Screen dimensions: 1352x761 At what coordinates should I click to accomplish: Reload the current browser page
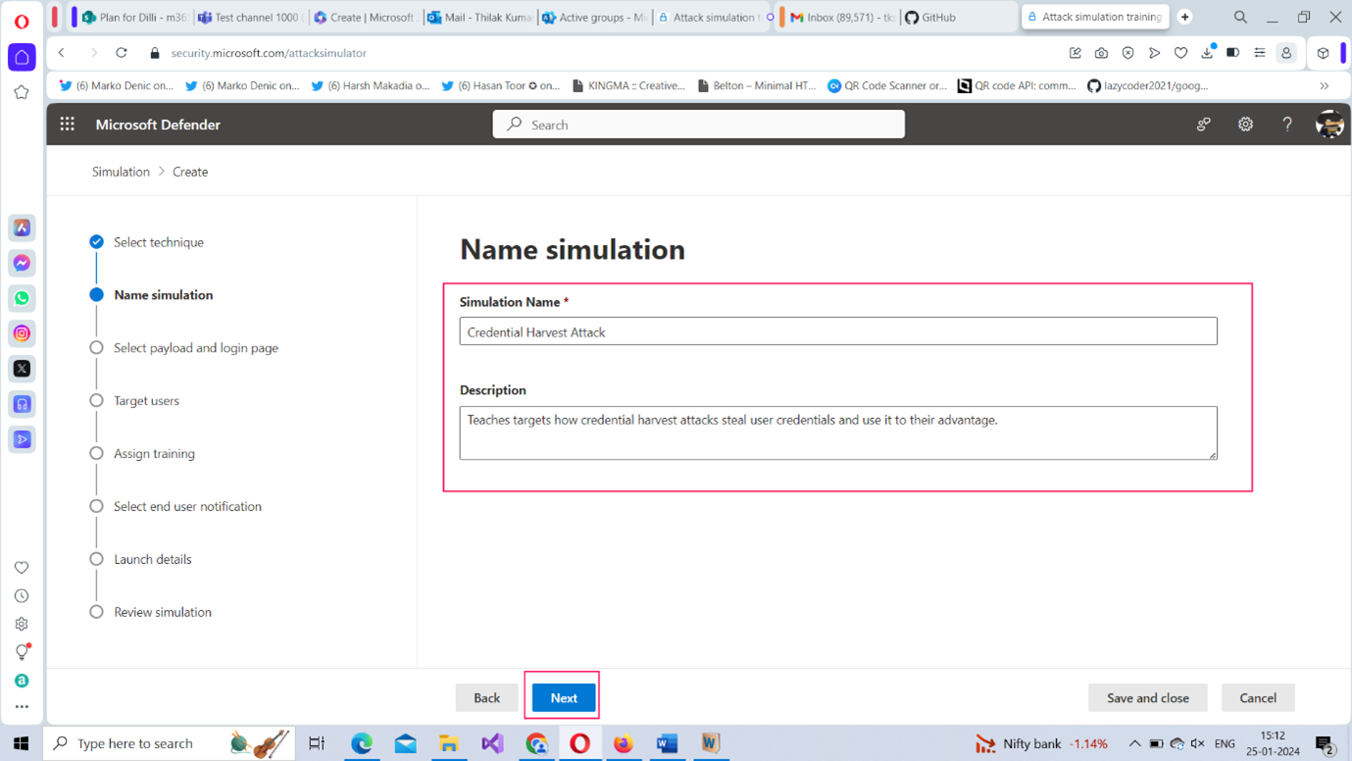tap(122, 53)
